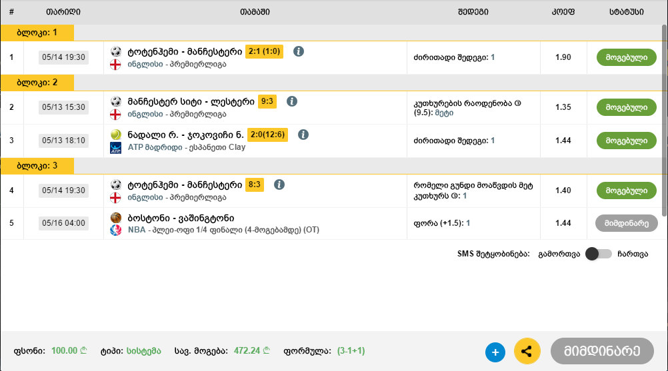Click date 05/13 18:10
The image size is (668, 371).
63,141
